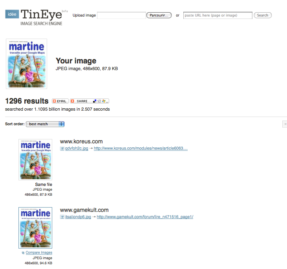287x269 pixels.
Task: Click the Compare Images icon
Action: point(23,253)
